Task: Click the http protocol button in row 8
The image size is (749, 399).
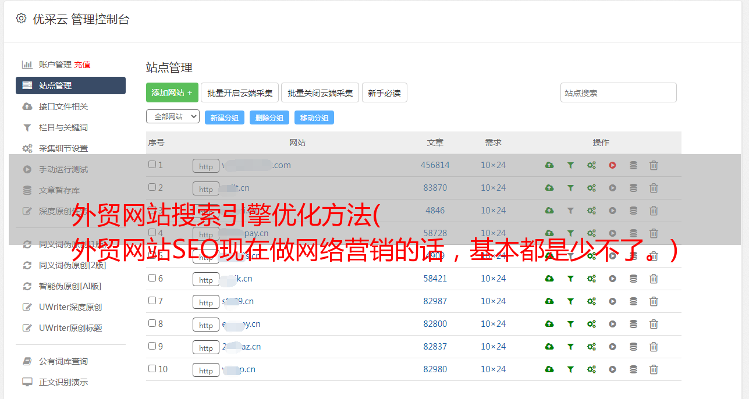Action: point(206,325)
